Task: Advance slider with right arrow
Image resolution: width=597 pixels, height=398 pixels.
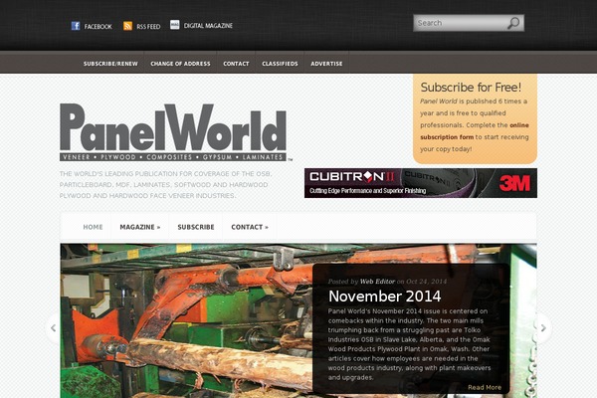Action: pos(543,327)
